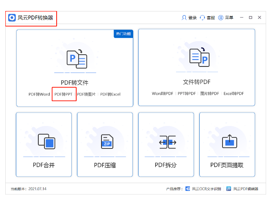Click the menu list circle icon
271x199 pixels.
click(x=221, y=18)
